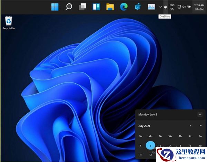Click the OneDrive tray icon

[165, 7]
